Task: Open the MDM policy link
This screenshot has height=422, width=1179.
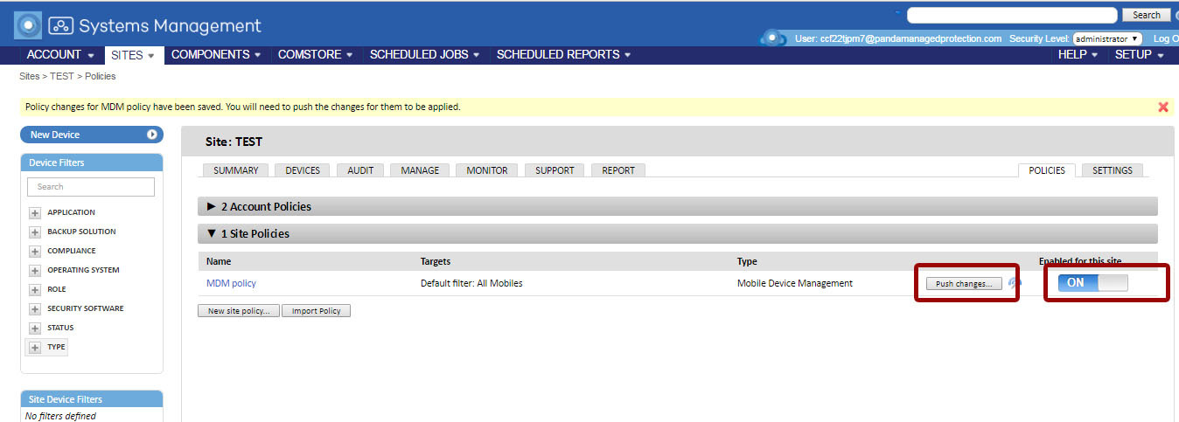Action: pos(231,283)
